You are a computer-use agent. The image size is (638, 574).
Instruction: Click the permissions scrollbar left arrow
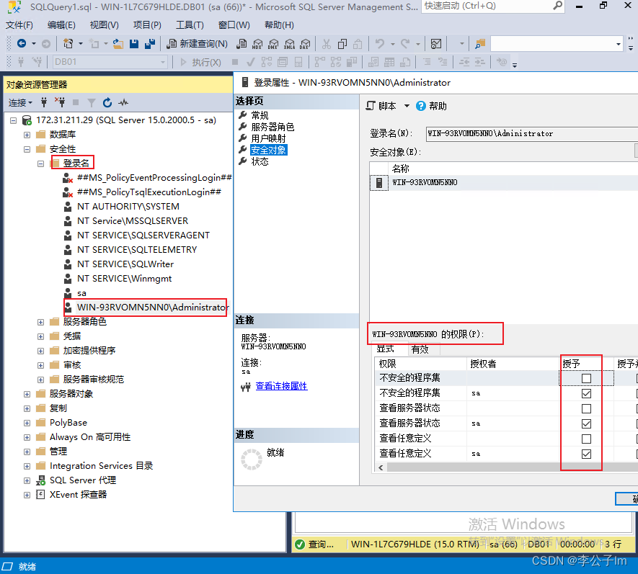(381, 467)
